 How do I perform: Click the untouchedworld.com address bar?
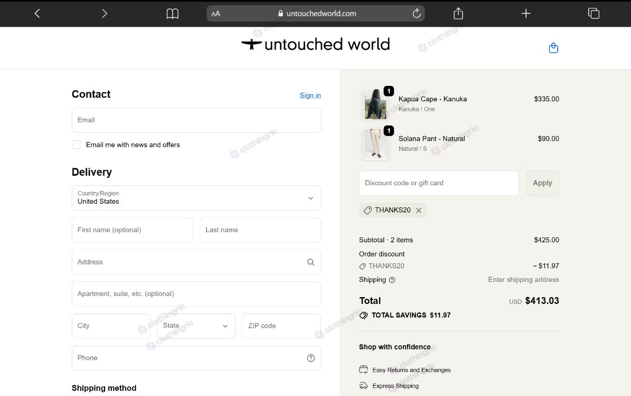(x=315, y=14)
